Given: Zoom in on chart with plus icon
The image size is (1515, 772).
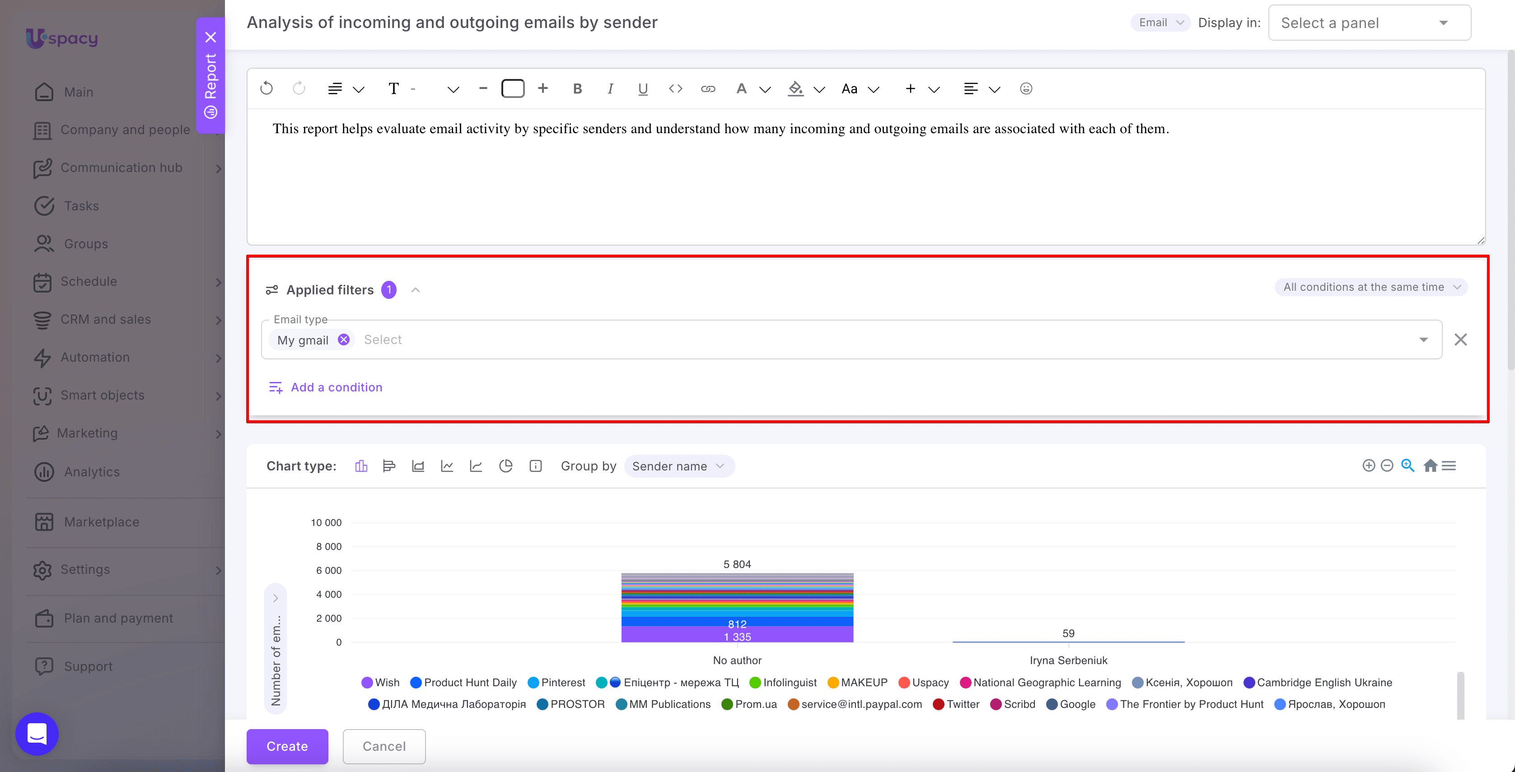Looking at the screenshot, I should [1369, 465].
